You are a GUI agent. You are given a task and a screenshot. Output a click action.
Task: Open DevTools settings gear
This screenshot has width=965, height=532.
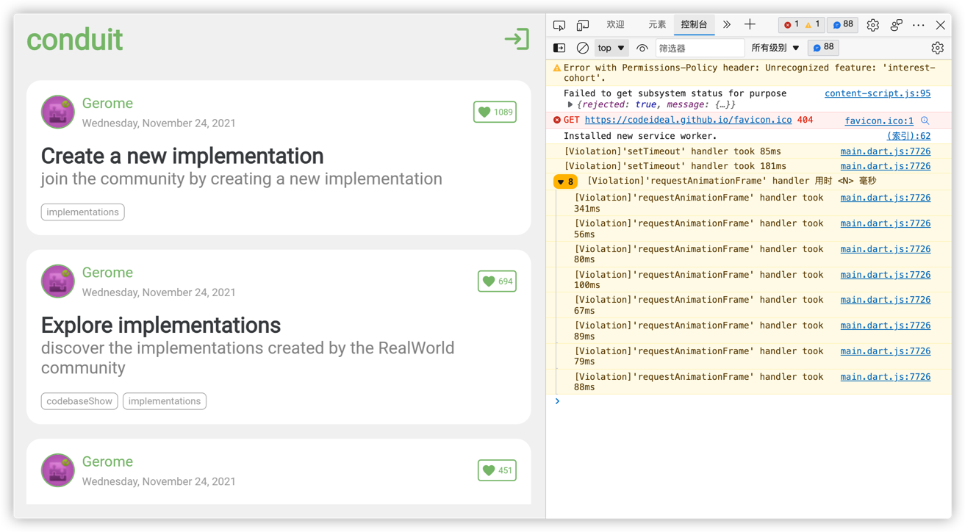click(x=872, y=25)
